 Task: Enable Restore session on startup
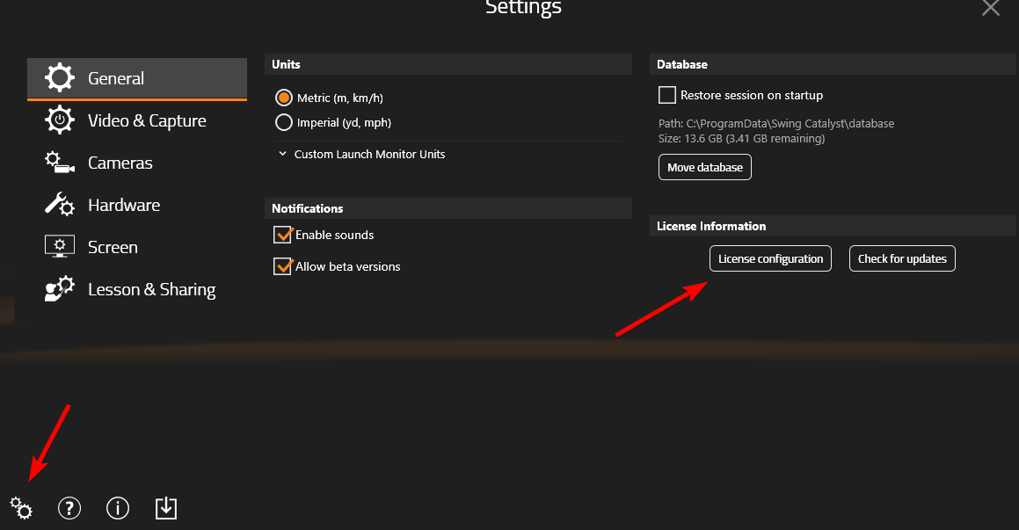666,95
